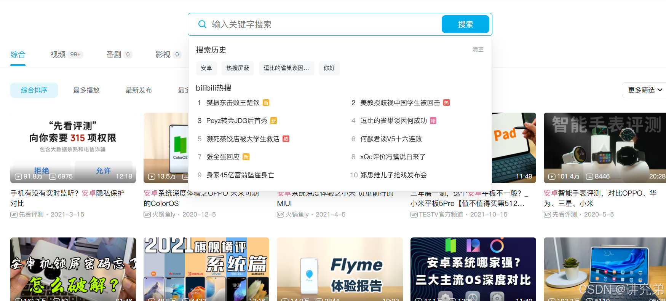Click the magnifier icon in search box
Screen dimensions: 666x301
202,24
